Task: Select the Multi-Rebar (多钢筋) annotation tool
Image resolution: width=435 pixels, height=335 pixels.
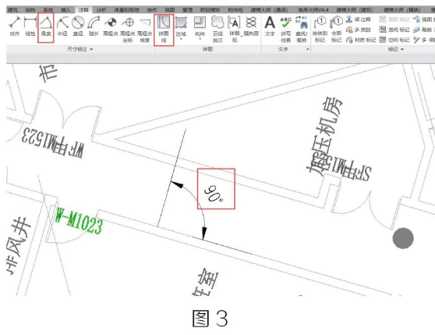Action: 424,40
